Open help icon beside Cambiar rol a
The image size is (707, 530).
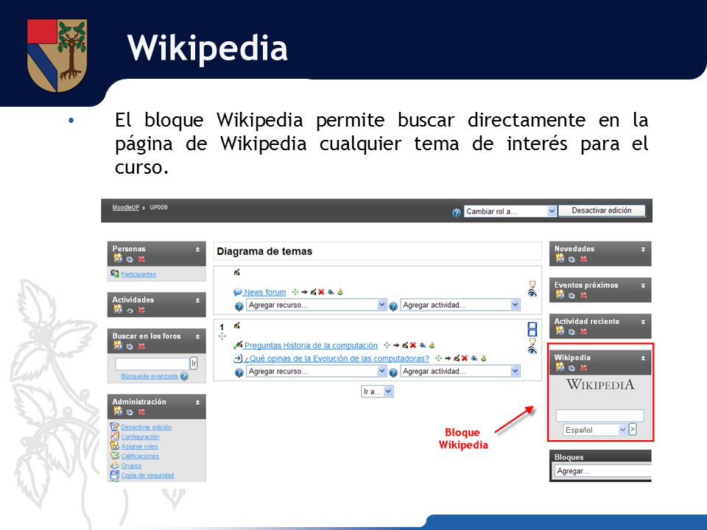[x=457, y=212]
